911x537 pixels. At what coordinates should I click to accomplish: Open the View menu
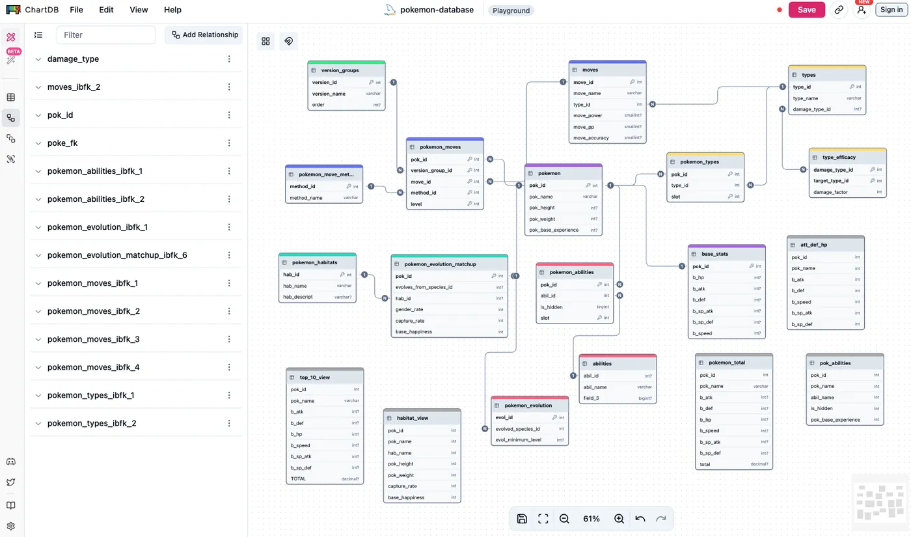(x=139, y=10)
